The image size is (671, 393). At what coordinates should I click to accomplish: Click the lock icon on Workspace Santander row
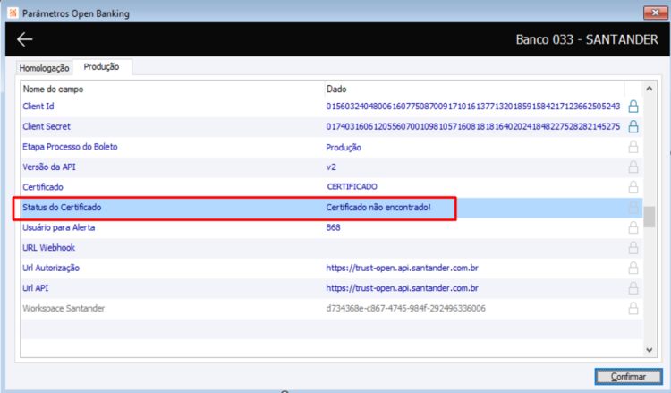point(633,308)
